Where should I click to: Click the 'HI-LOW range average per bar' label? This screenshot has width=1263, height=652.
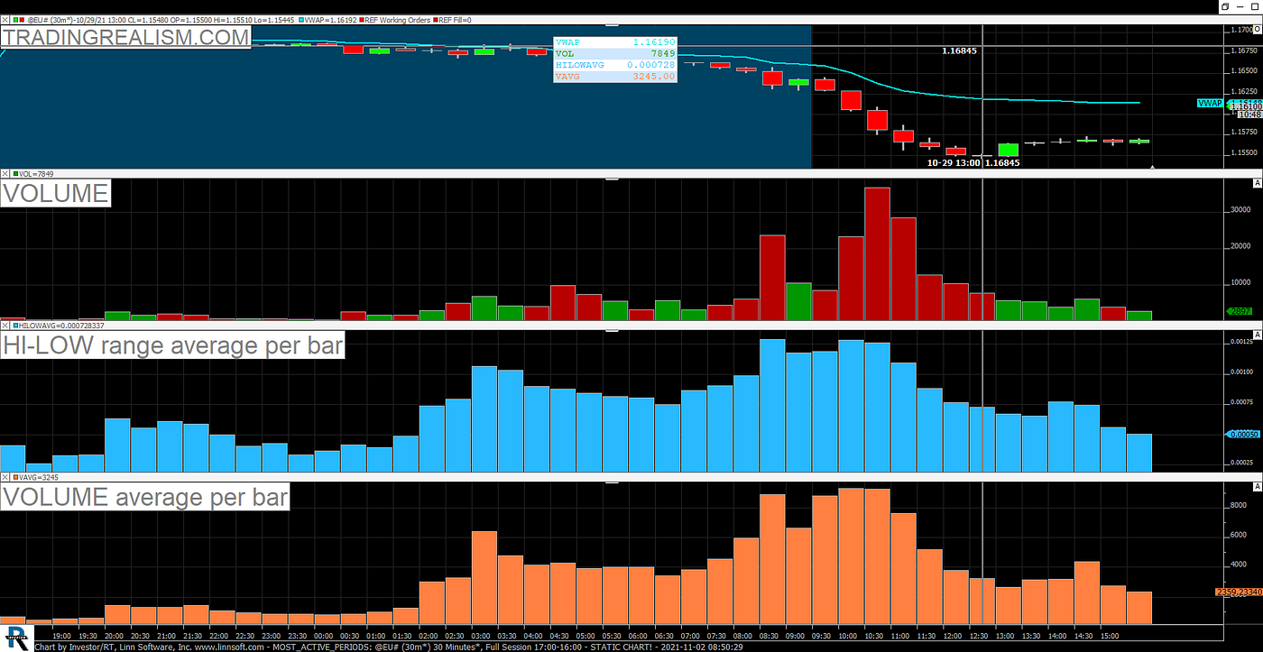click(x=173, y=344)
